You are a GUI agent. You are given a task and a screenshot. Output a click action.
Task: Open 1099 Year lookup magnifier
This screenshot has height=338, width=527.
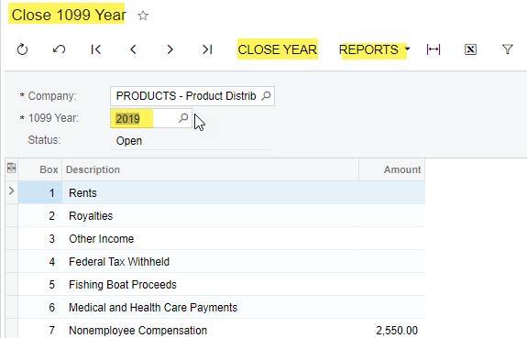(183, 118)
